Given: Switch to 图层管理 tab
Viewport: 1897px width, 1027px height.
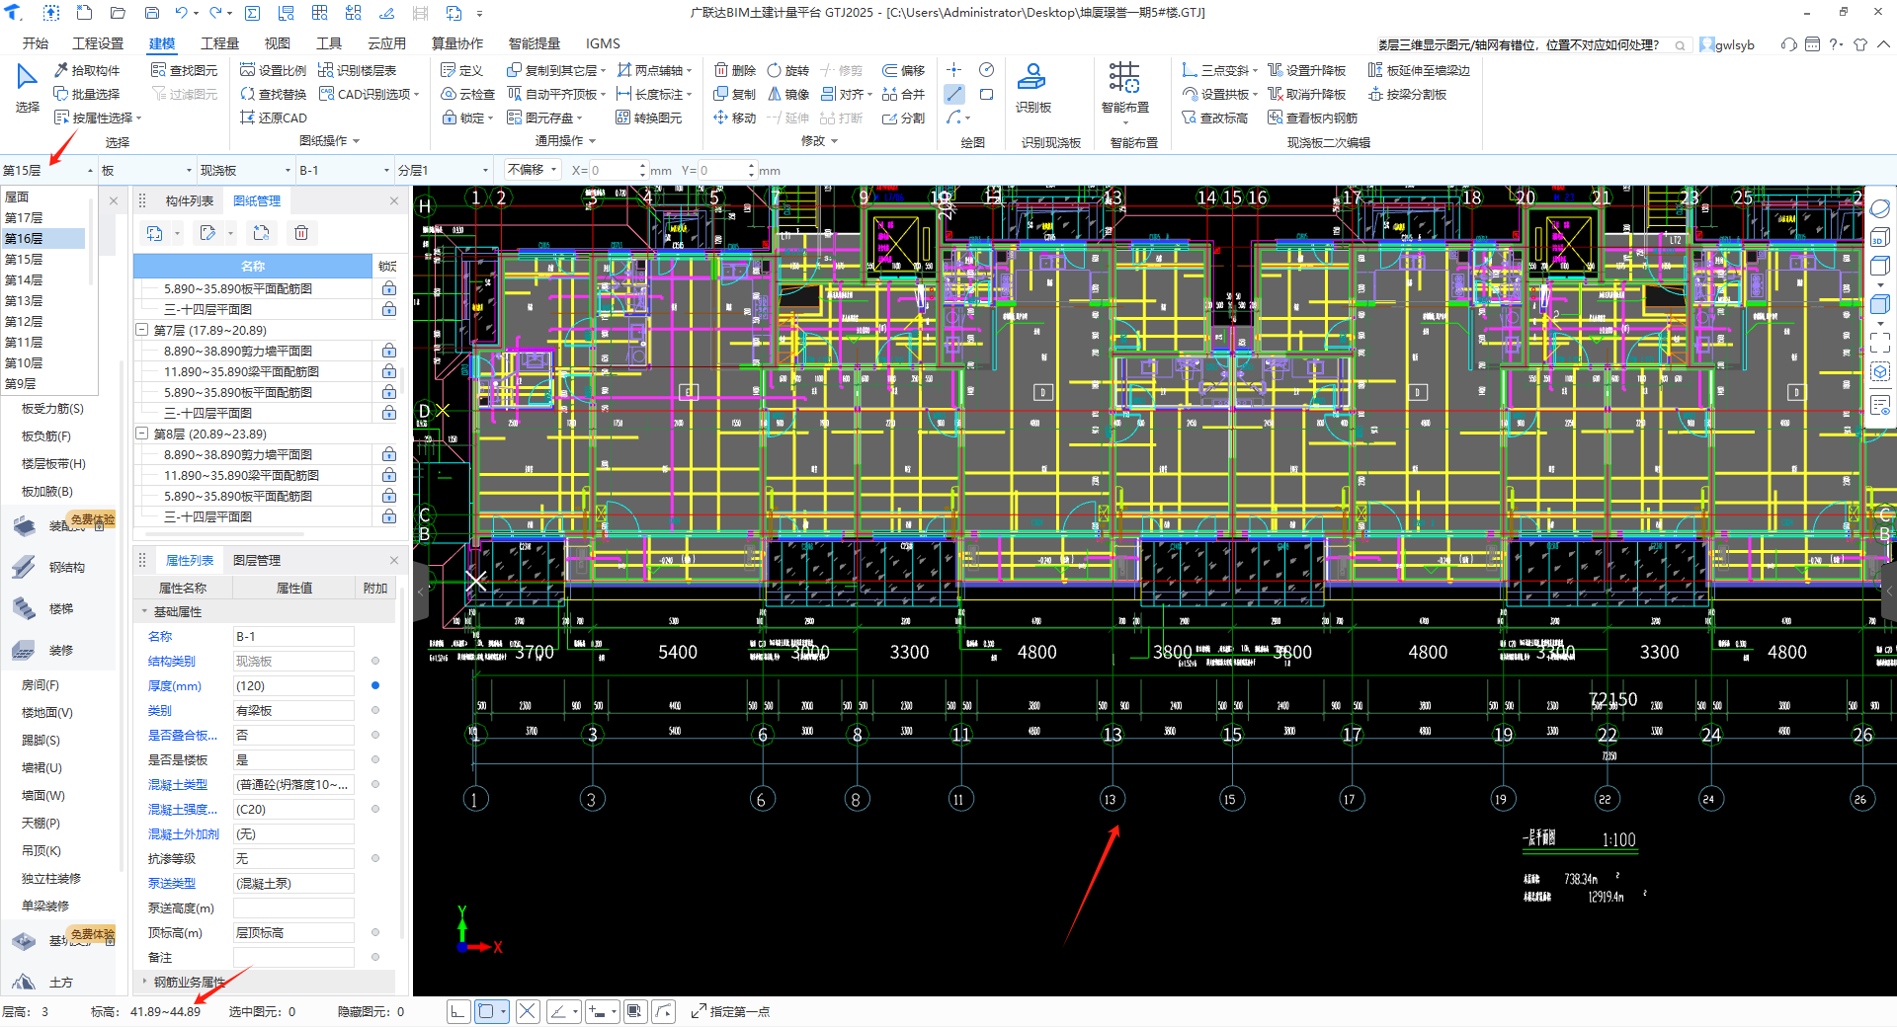Looking at the screenshot, I should 257,560.
